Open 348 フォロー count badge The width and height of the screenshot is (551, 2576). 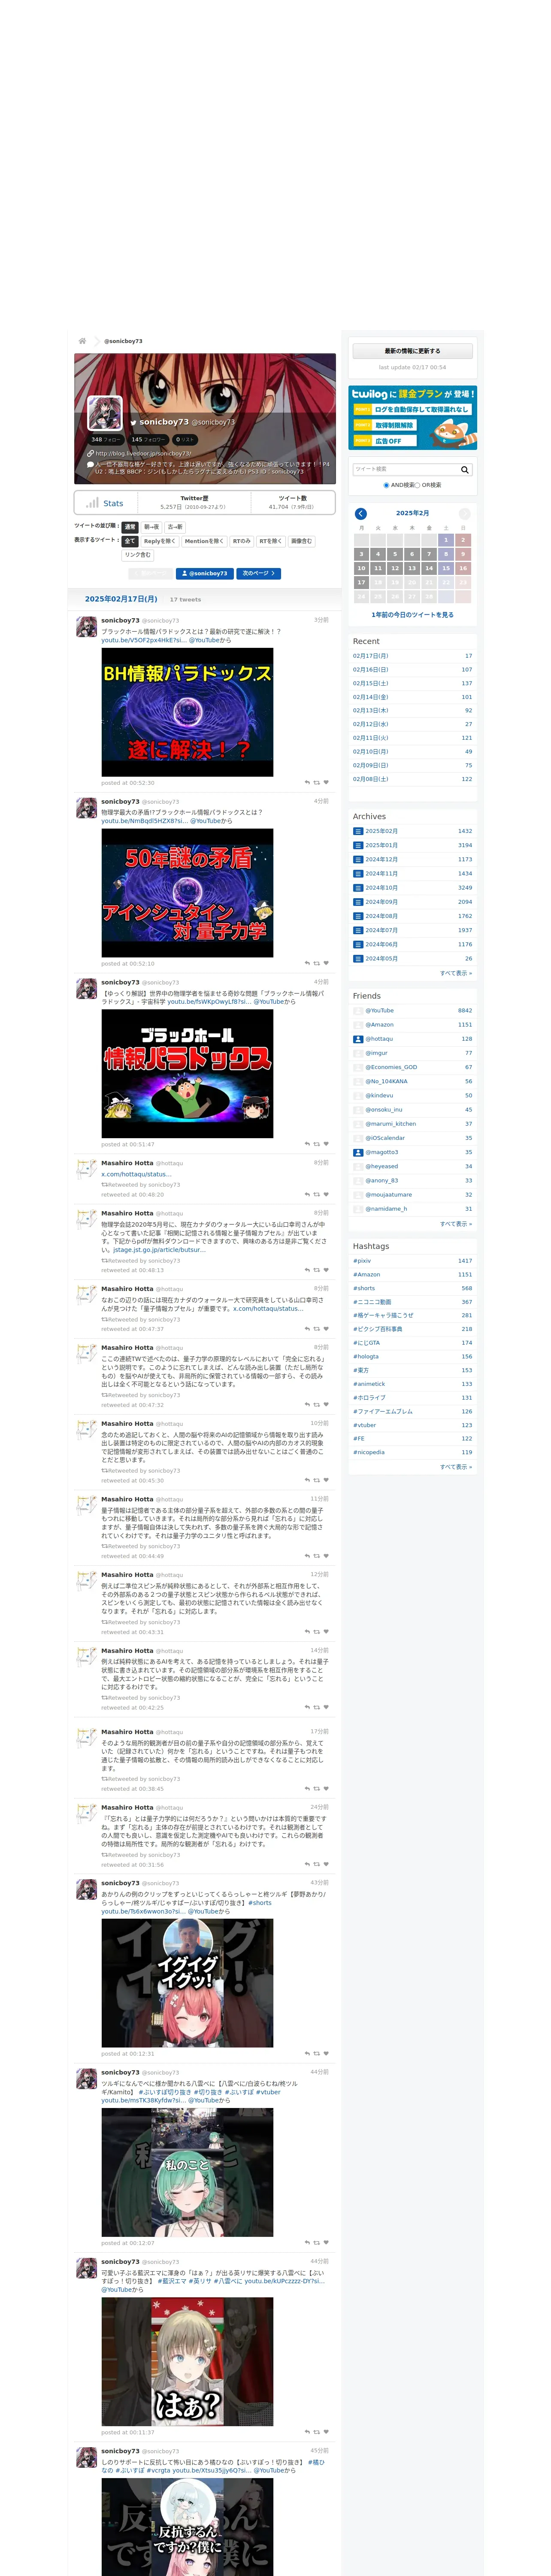coord(105,439)
